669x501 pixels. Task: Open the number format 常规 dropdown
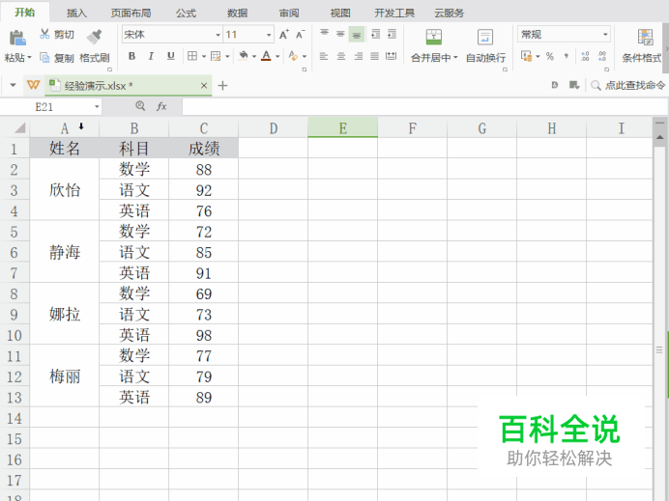[x=605, y=35]
